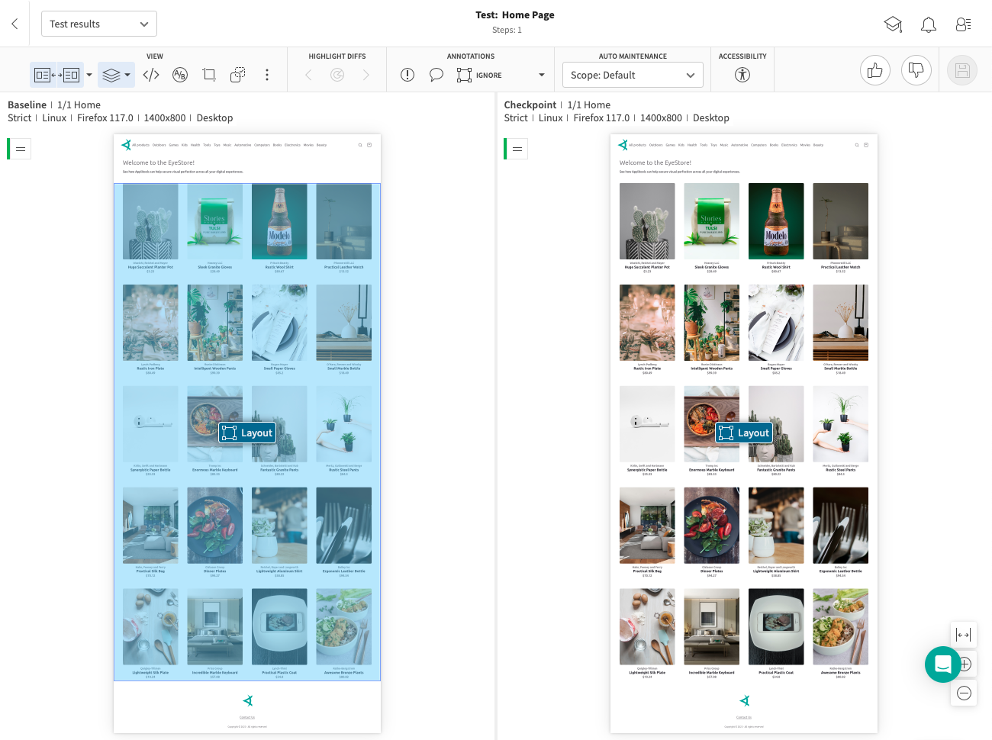This screenshot has width=992, height=740.
Task: Click the 'Test: Home Page' title
Action: point(515,14)
